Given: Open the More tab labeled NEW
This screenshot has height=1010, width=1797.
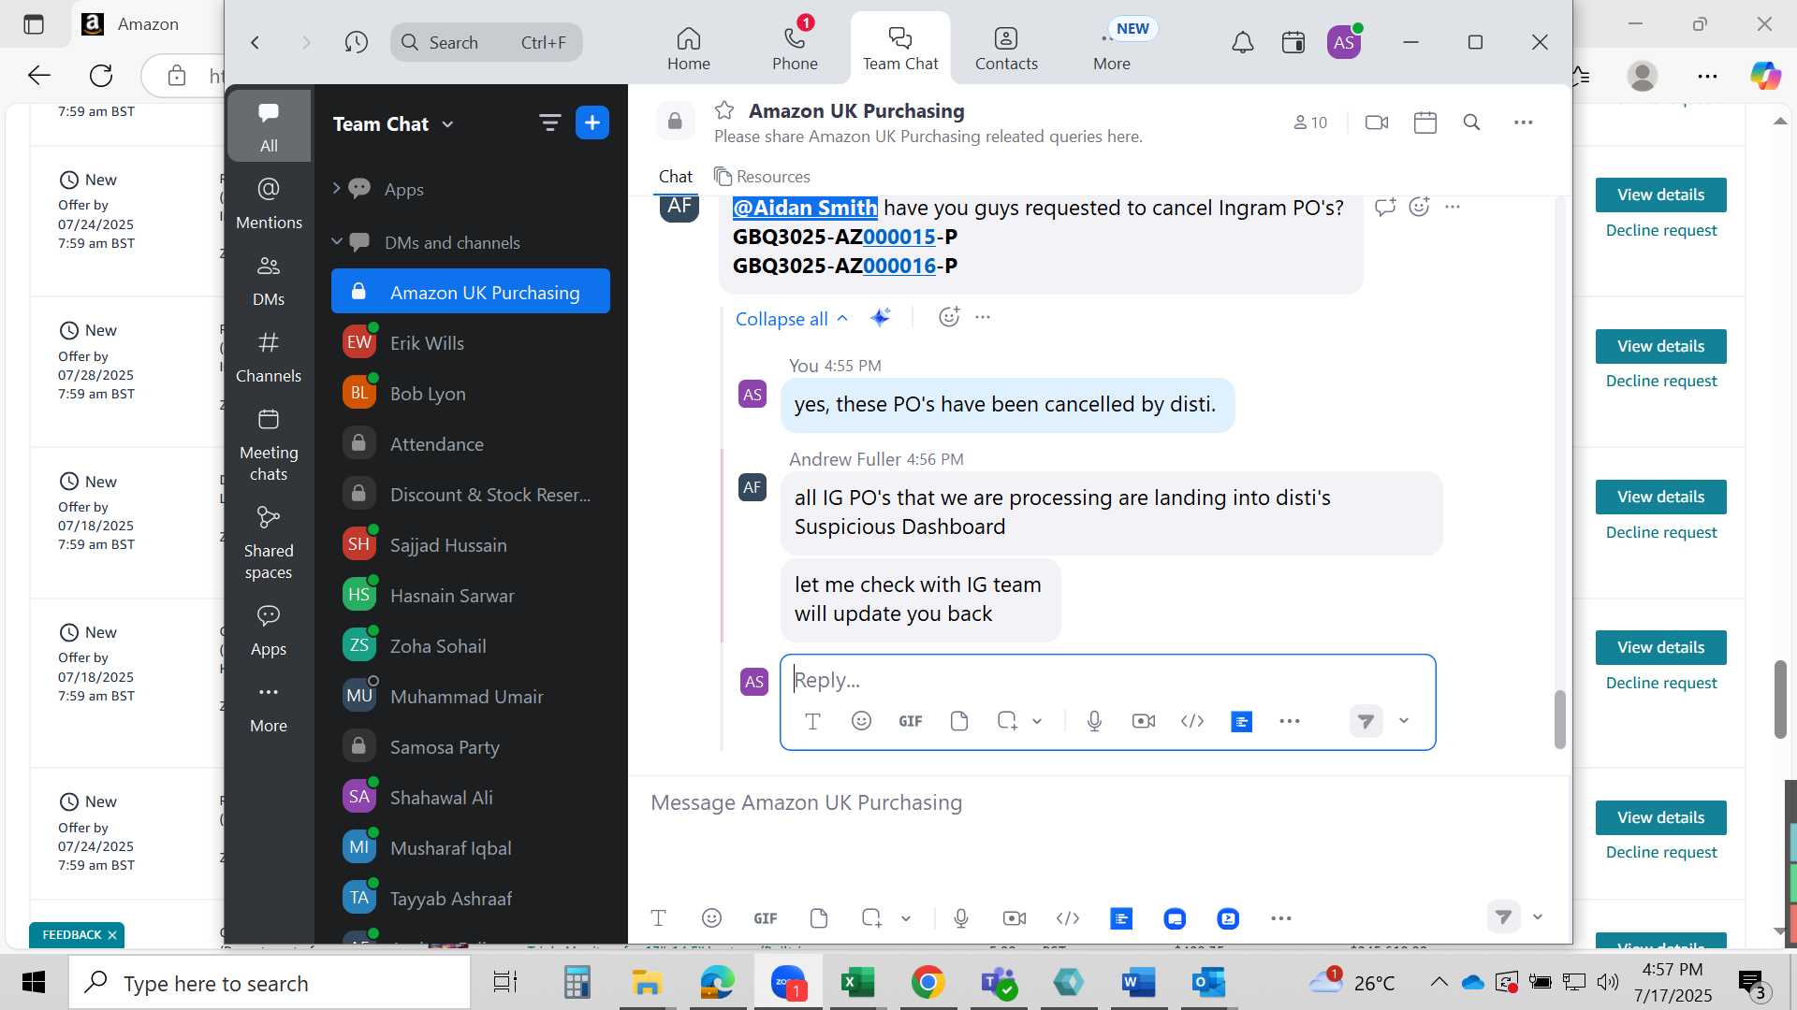Looking at the screenshot, I should (1112, 48).
